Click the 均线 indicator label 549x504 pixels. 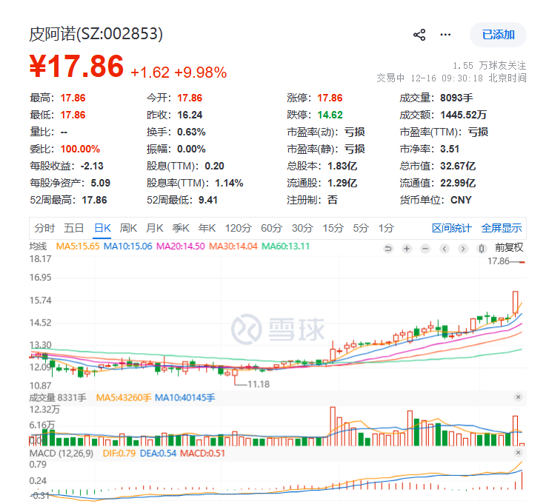point(38,246)
